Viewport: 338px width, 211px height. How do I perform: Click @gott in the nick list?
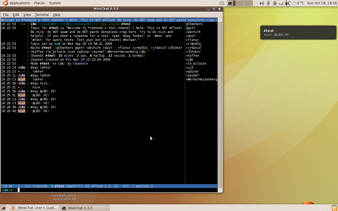point(190,28)
